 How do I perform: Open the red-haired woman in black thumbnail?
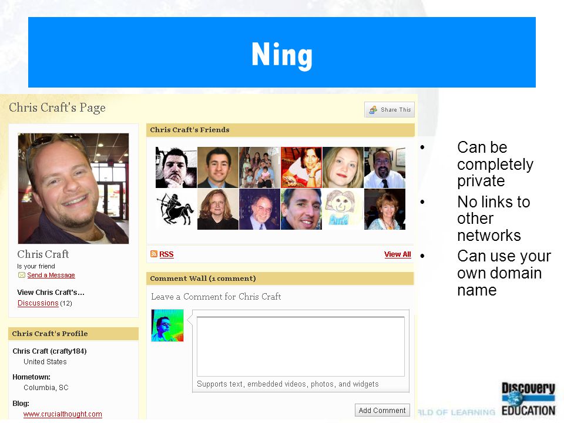(218, 209)
